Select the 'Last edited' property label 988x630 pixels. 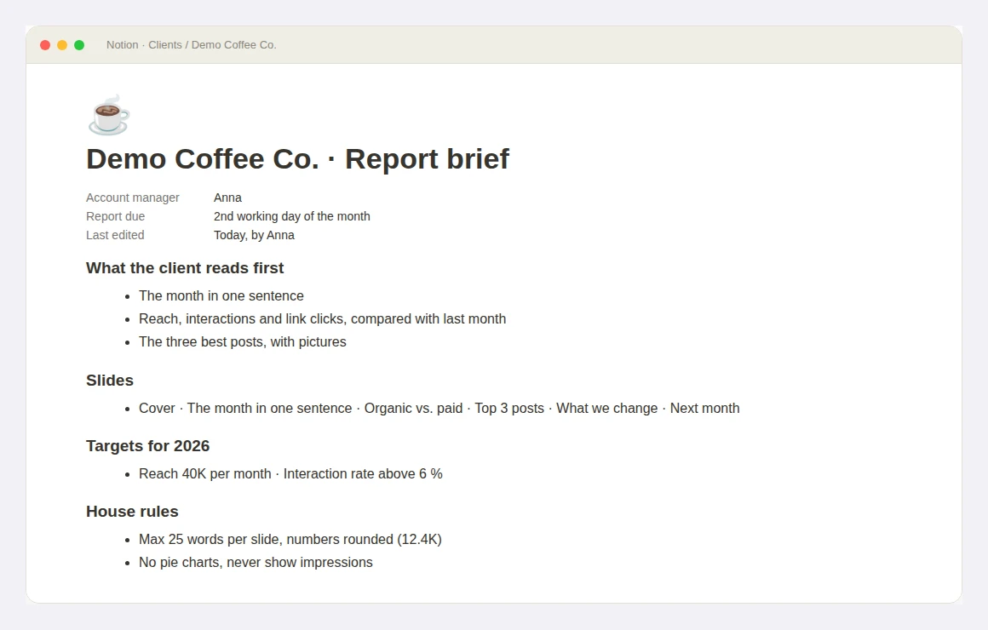click(115, 235)
